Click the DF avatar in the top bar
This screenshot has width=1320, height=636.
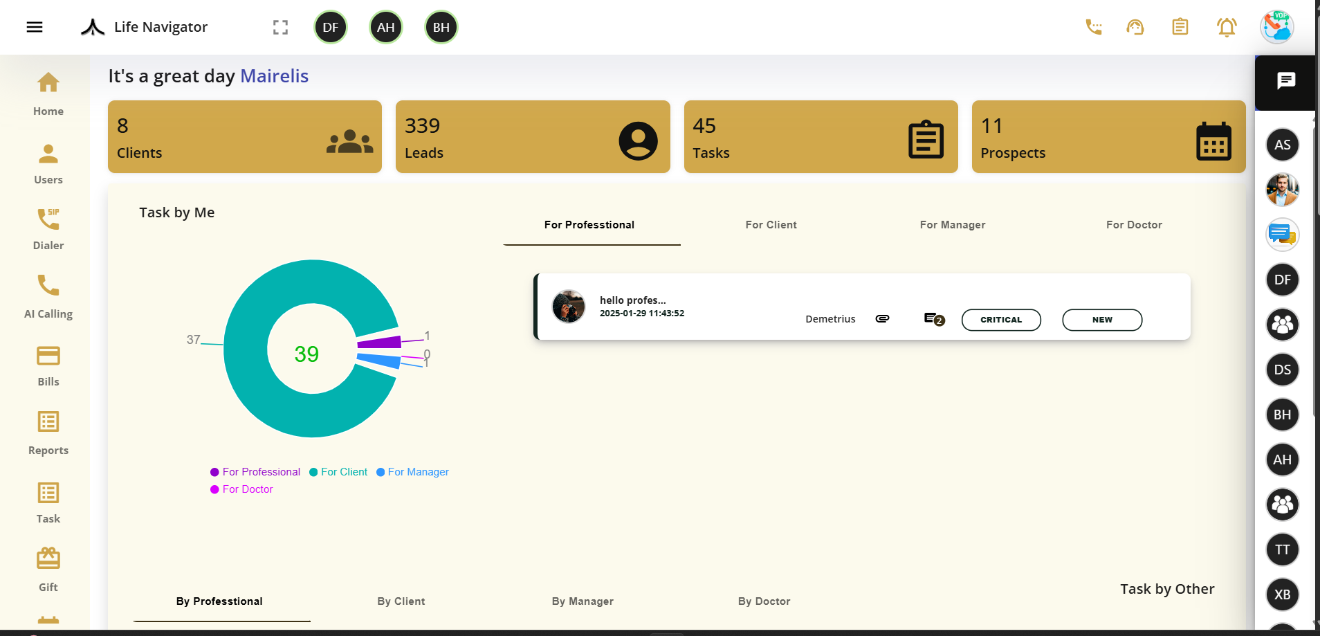point(331,27)
